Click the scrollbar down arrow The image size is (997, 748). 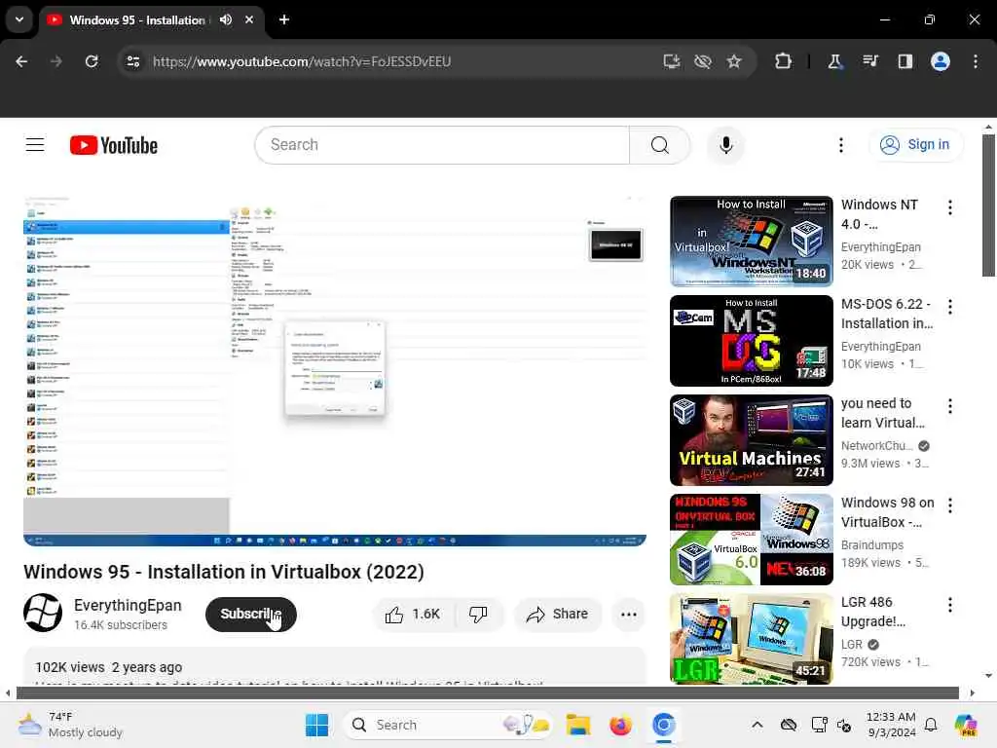988,676
